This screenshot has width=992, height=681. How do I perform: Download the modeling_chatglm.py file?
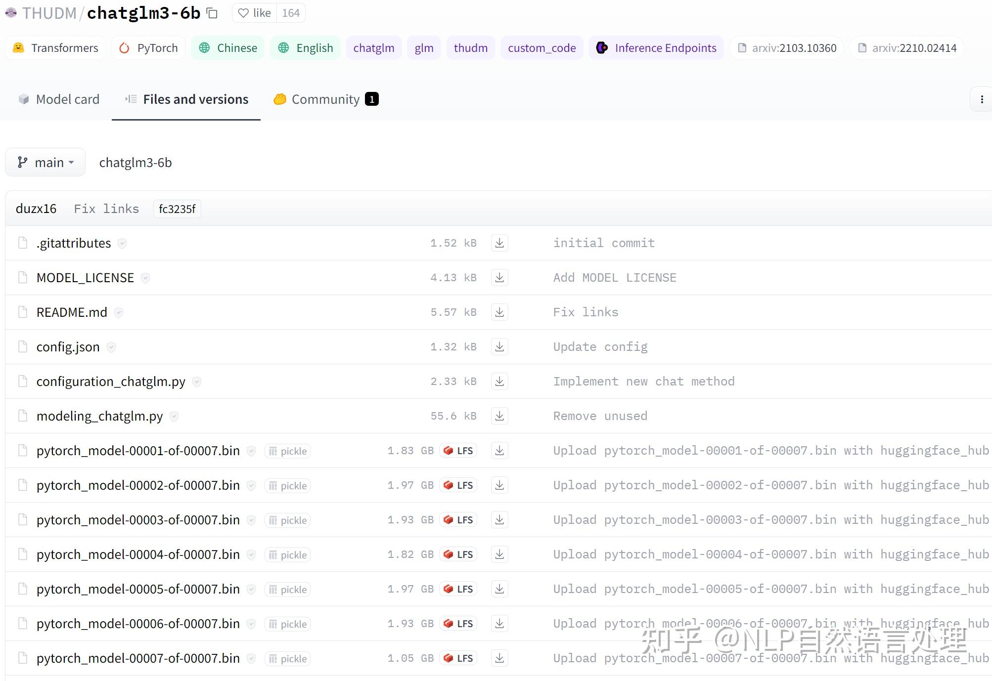point(499,416)
